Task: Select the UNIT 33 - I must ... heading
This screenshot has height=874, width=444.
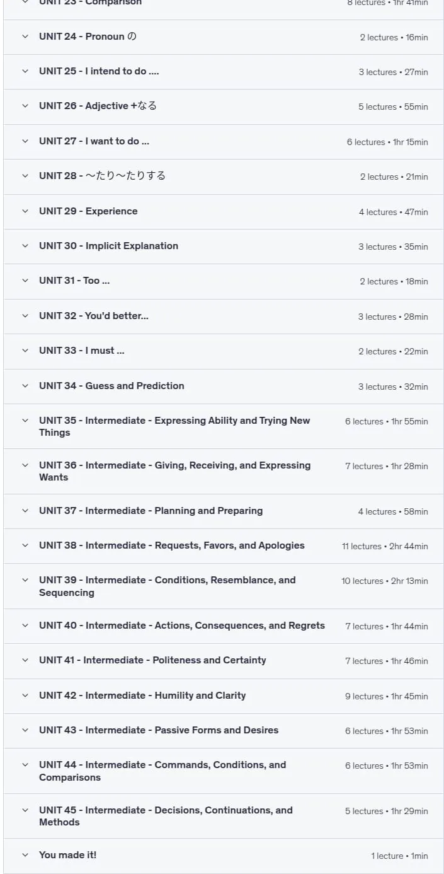Action: (x=82, y=351)
